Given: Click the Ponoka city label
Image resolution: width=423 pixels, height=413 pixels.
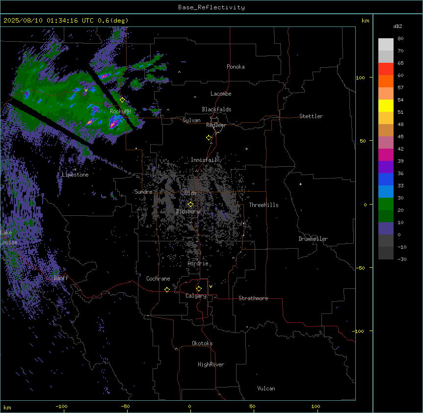Looking at the screenshot, I should (x=236, y=67).
